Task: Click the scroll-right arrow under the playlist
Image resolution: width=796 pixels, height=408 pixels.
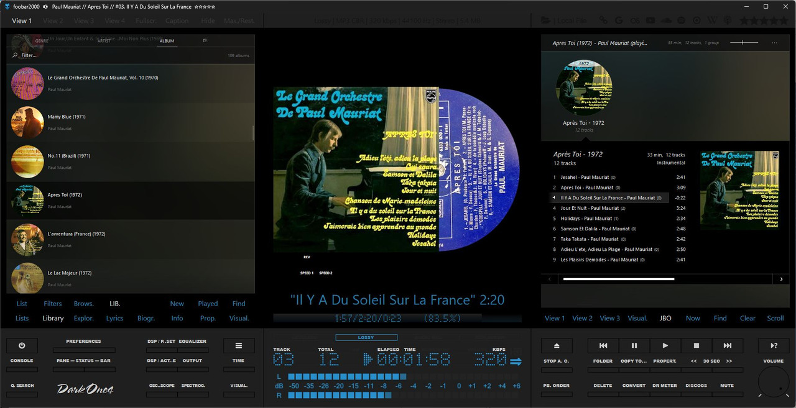Action: pyautogui.click(x=782, y=279)
